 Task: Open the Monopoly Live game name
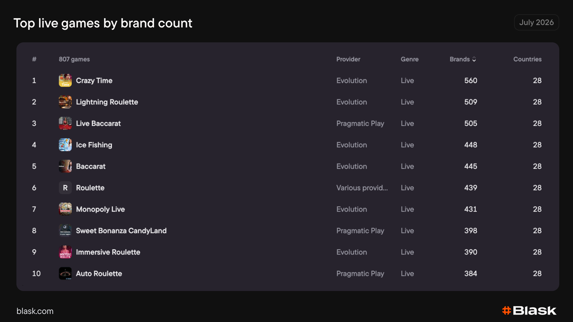point(100,209)
